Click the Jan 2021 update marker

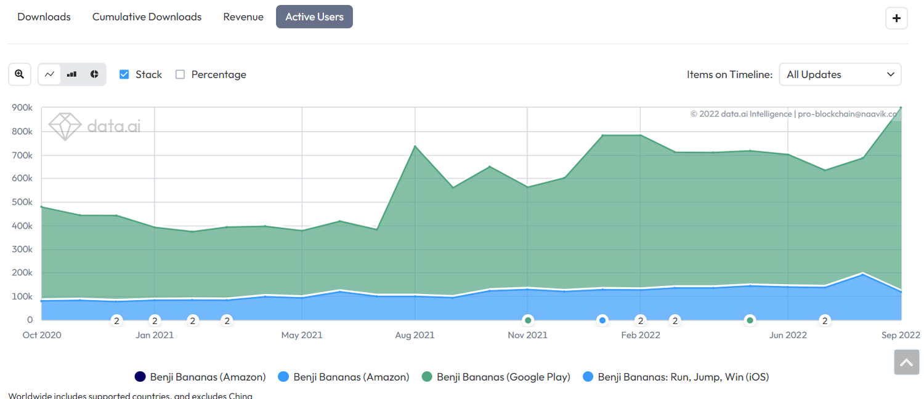click(x=155, y=320)
